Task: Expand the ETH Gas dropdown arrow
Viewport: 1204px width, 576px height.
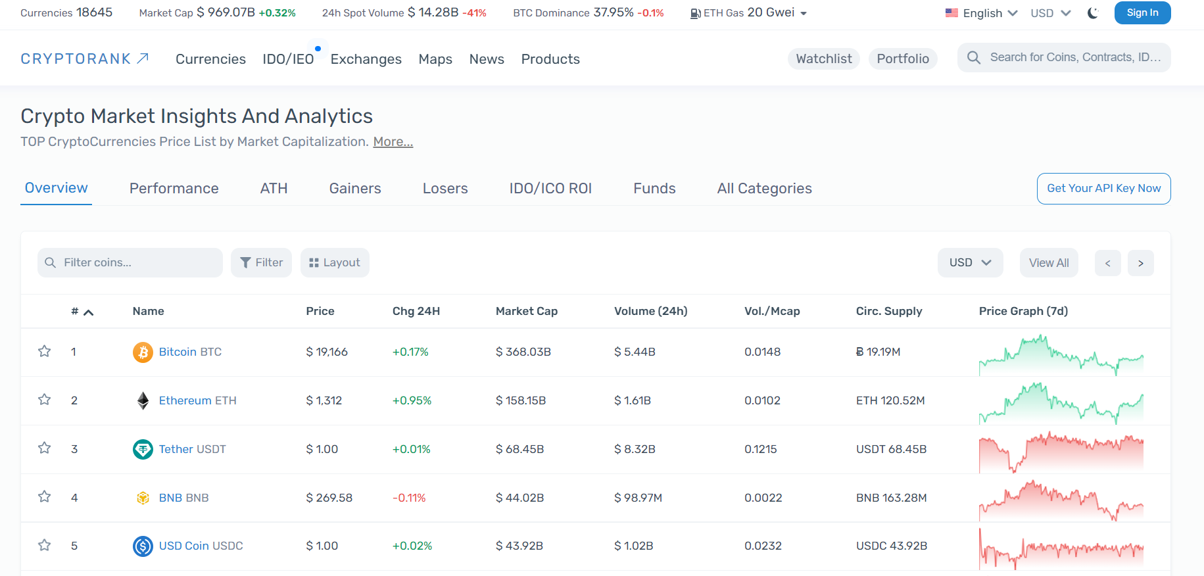Action: [804, 13]
